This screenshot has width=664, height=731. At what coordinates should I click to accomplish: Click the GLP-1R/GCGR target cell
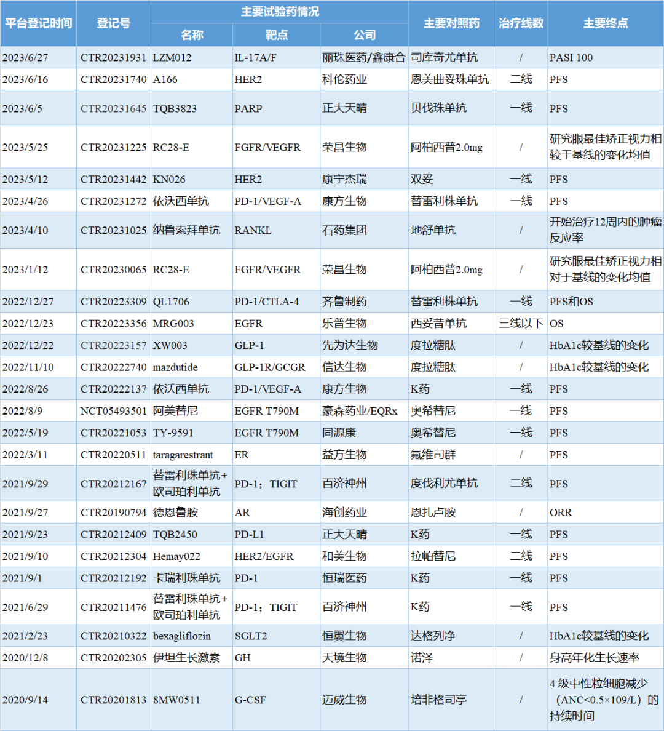(x=270, y=367)
